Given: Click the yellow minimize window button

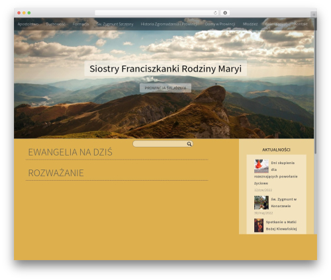Looking at the screenshot, I should (x=24, y=13).
